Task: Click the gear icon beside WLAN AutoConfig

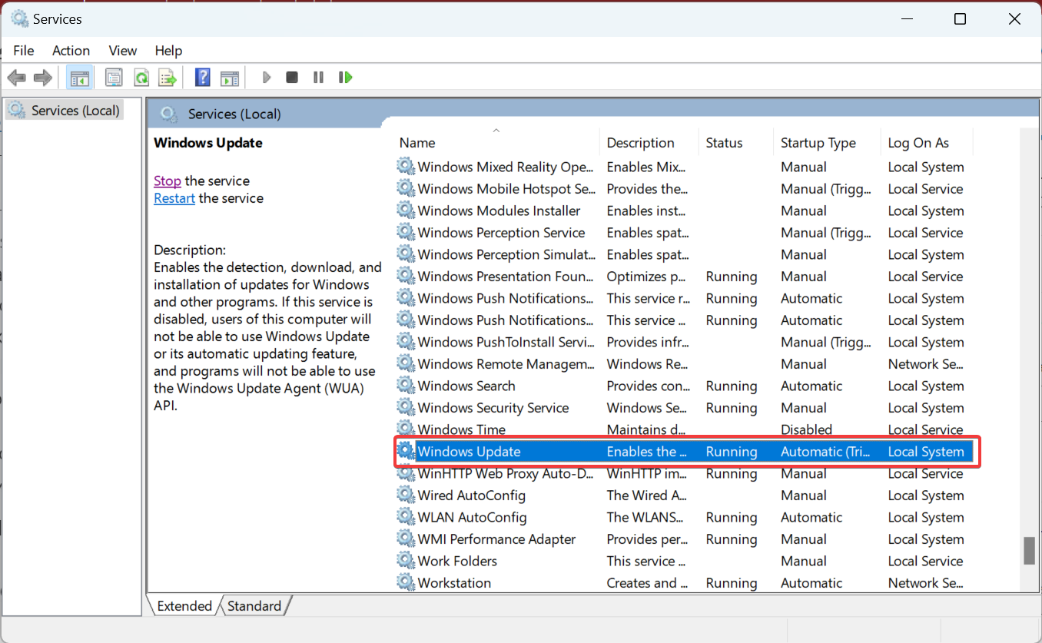Action: click(405, 517)
